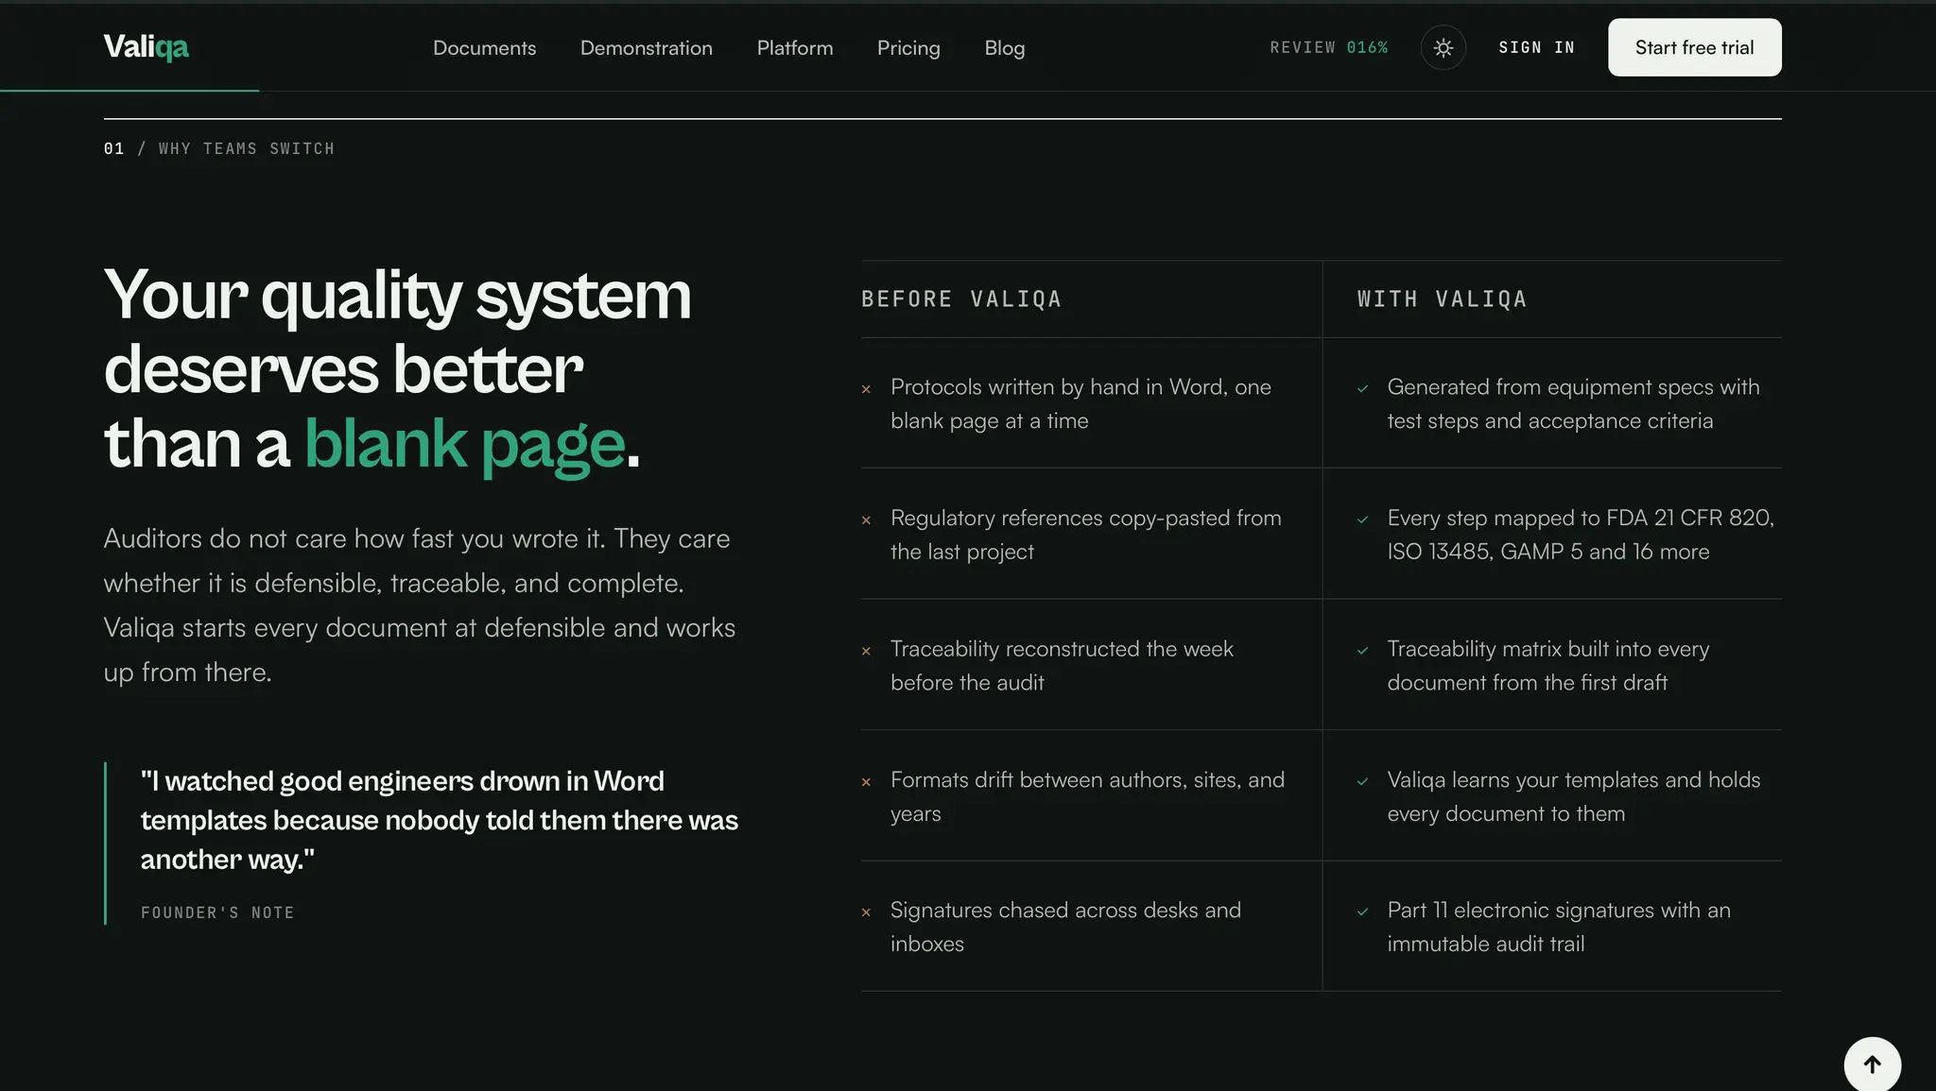
Task: Click the FOUNDER'S NOTE caption
Action: coord(217,912)
